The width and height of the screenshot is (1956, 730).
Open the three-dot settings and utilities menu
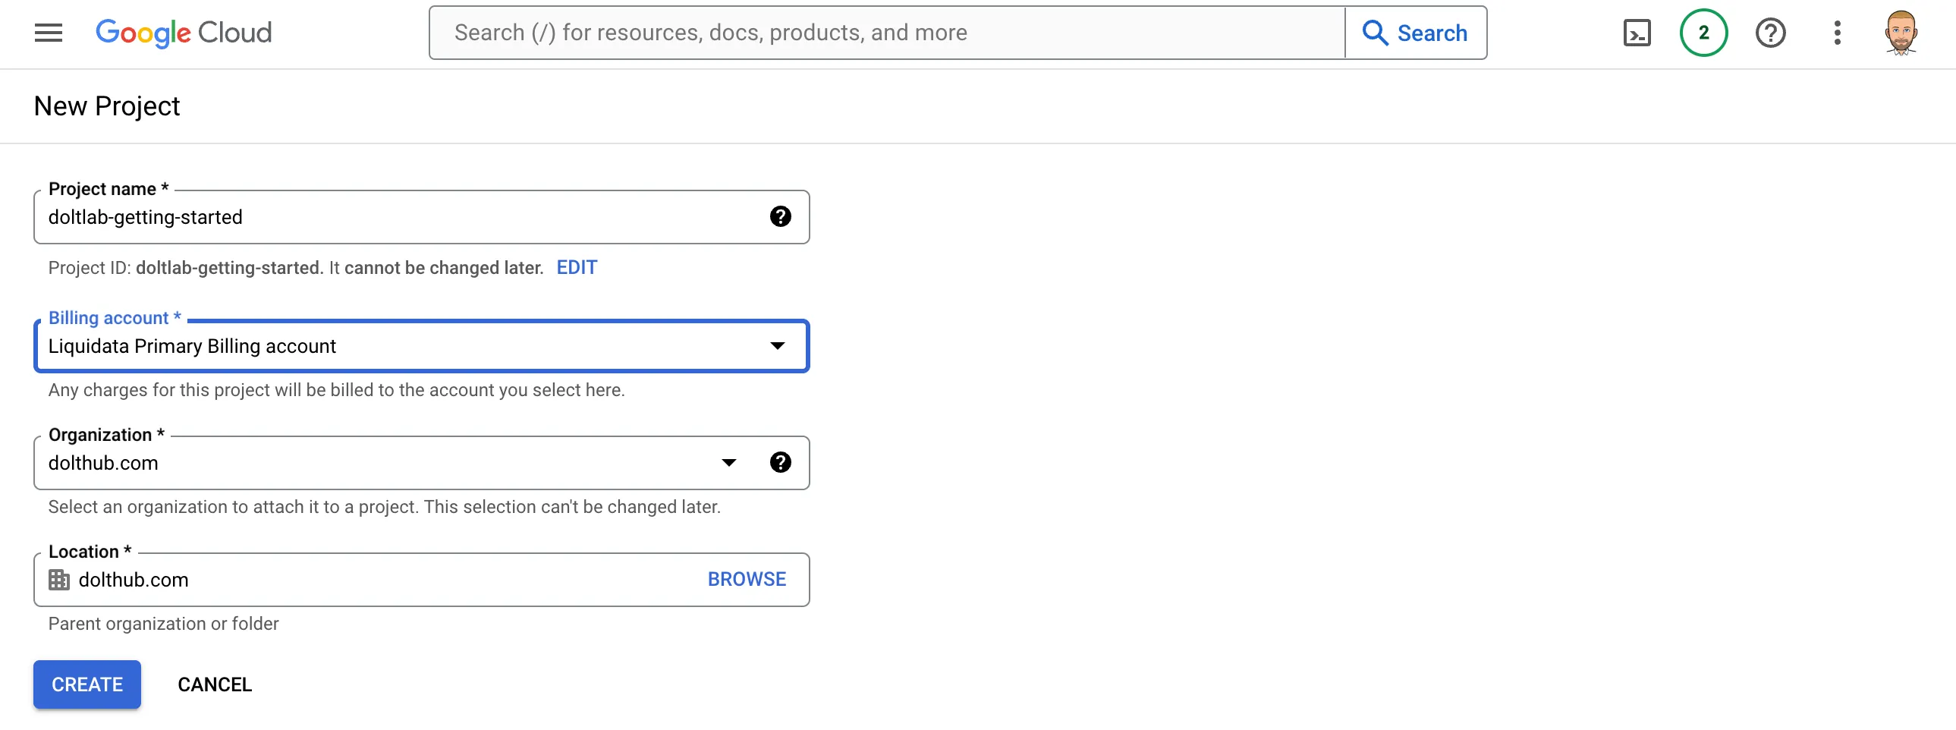tap(1837, 33)
